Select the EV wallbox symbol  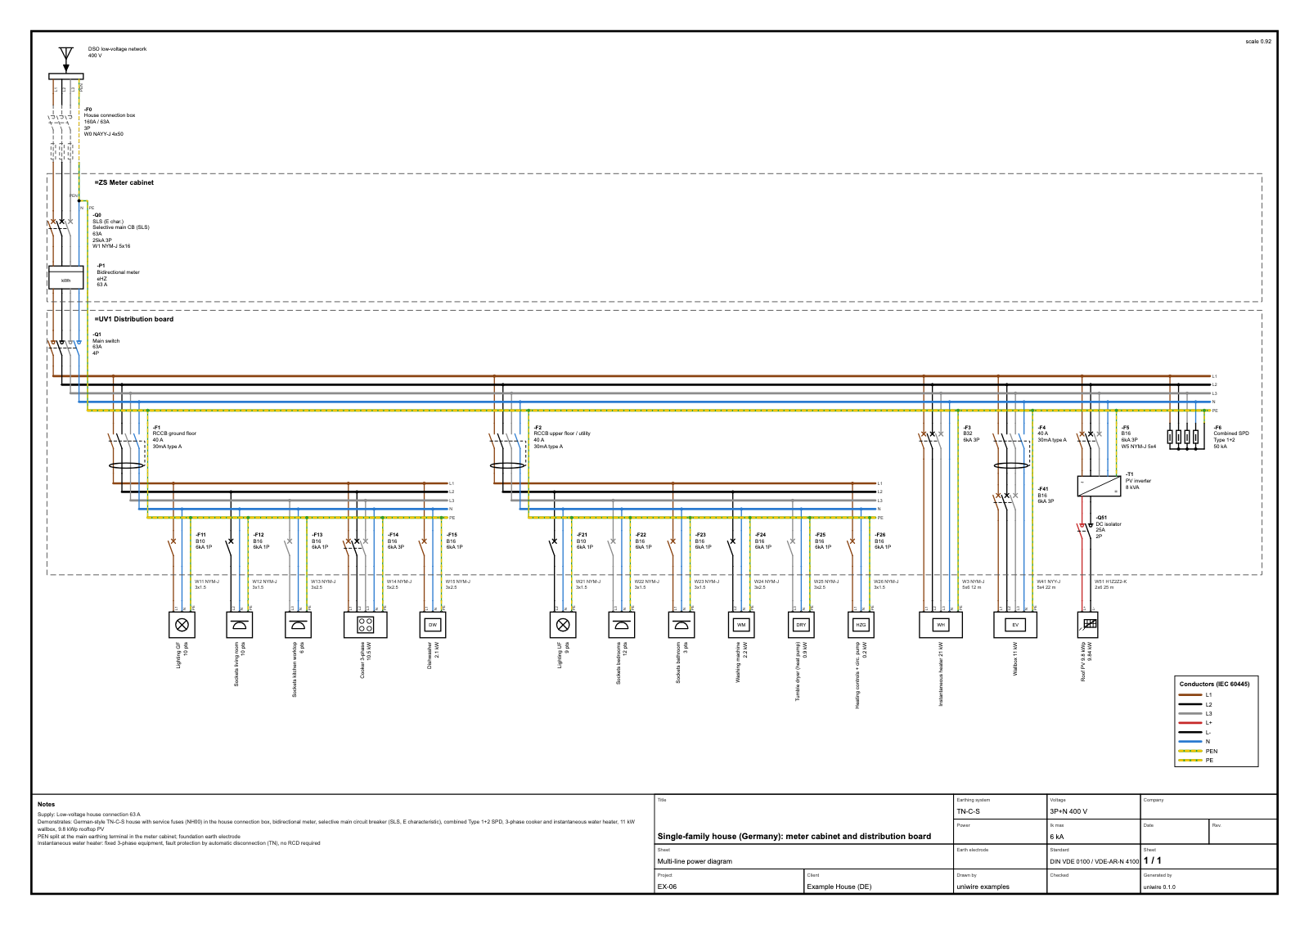click(x=1015, y=625)
